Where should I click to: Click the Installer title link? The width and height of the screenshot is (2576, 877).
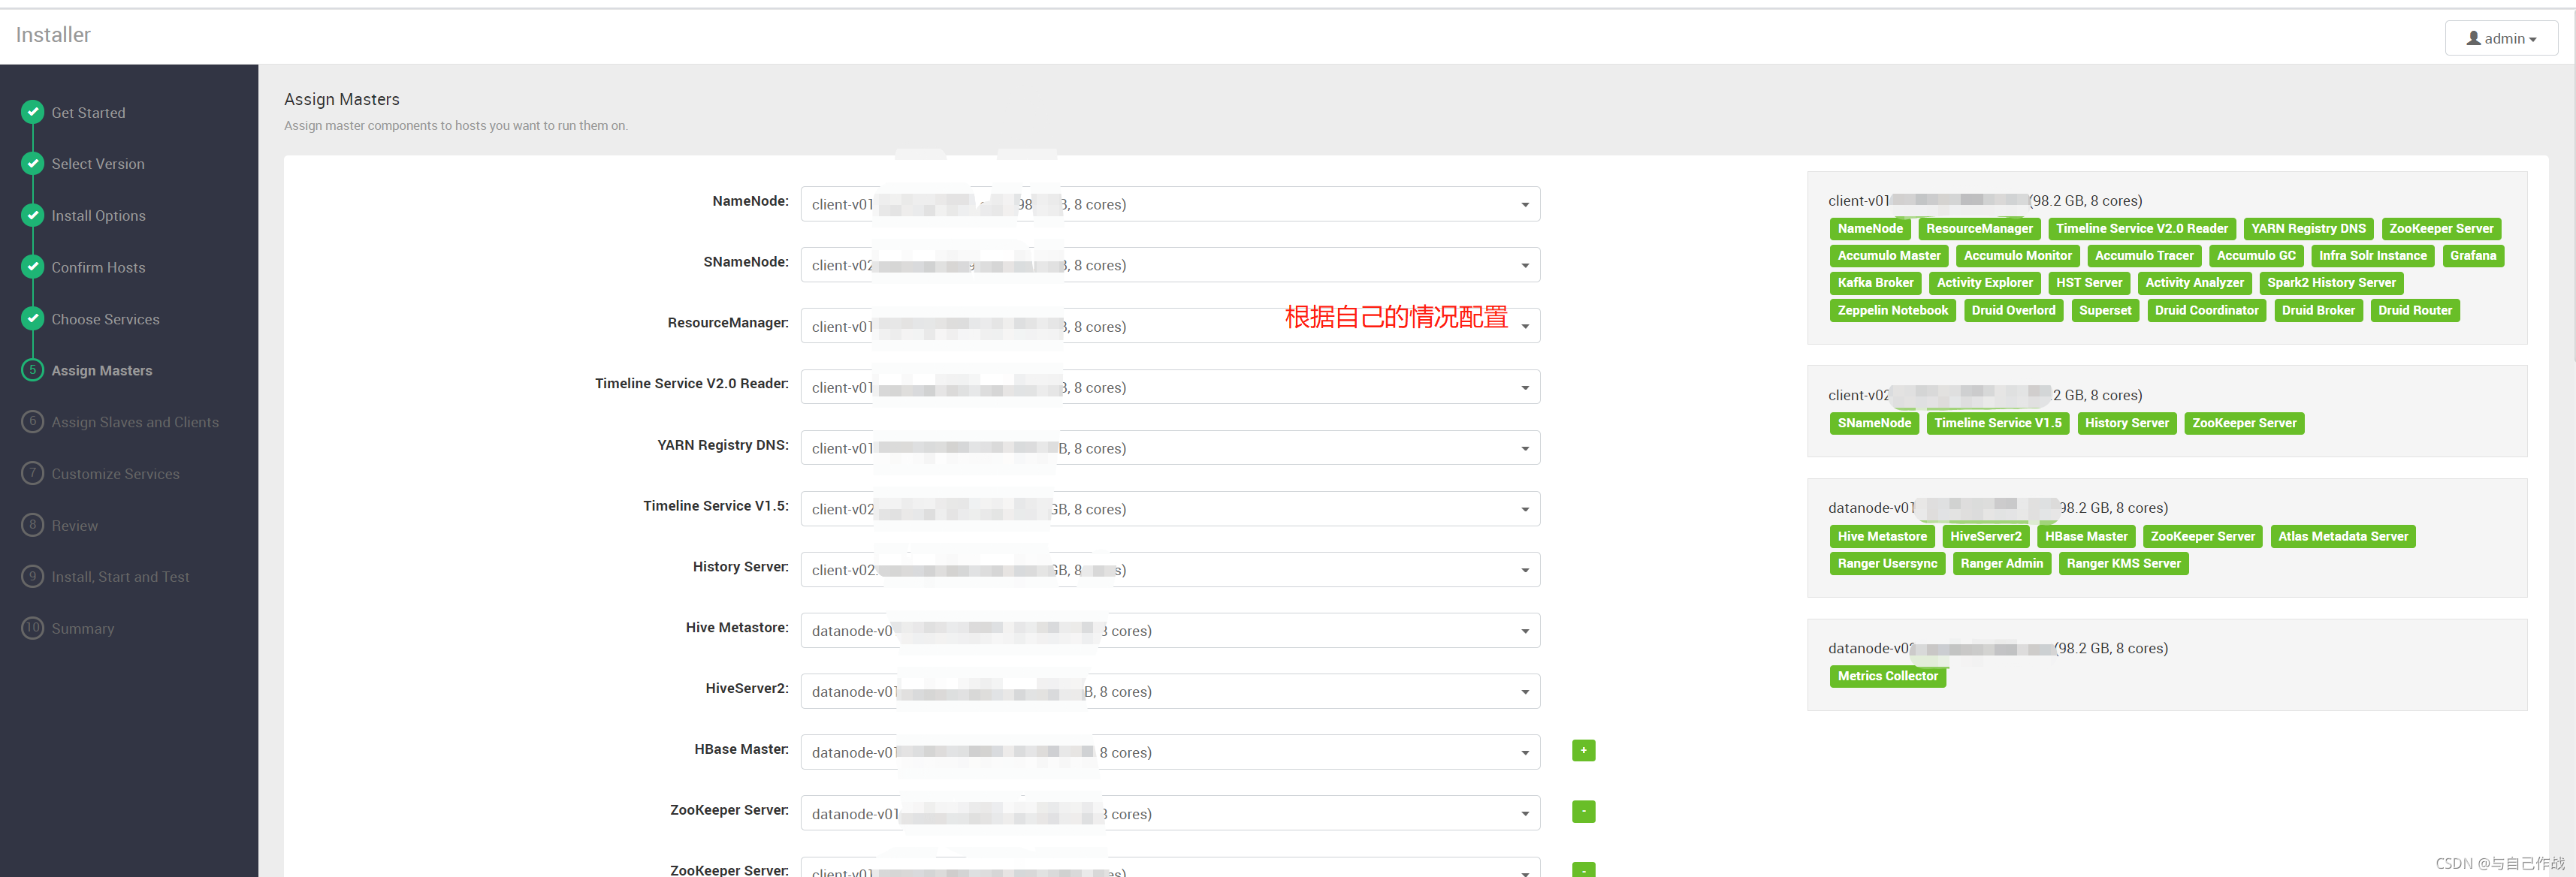[53, 35]
